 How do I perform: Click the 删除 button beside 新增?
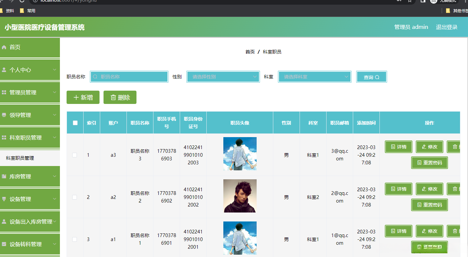click(120, 97)
